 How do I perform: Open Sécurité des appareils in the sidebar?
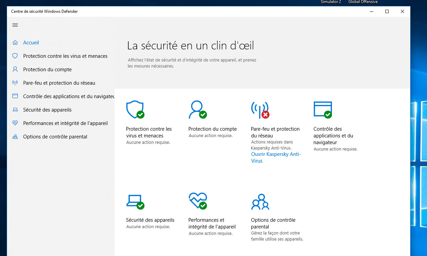pyautogui.click(x=47, y=110)
